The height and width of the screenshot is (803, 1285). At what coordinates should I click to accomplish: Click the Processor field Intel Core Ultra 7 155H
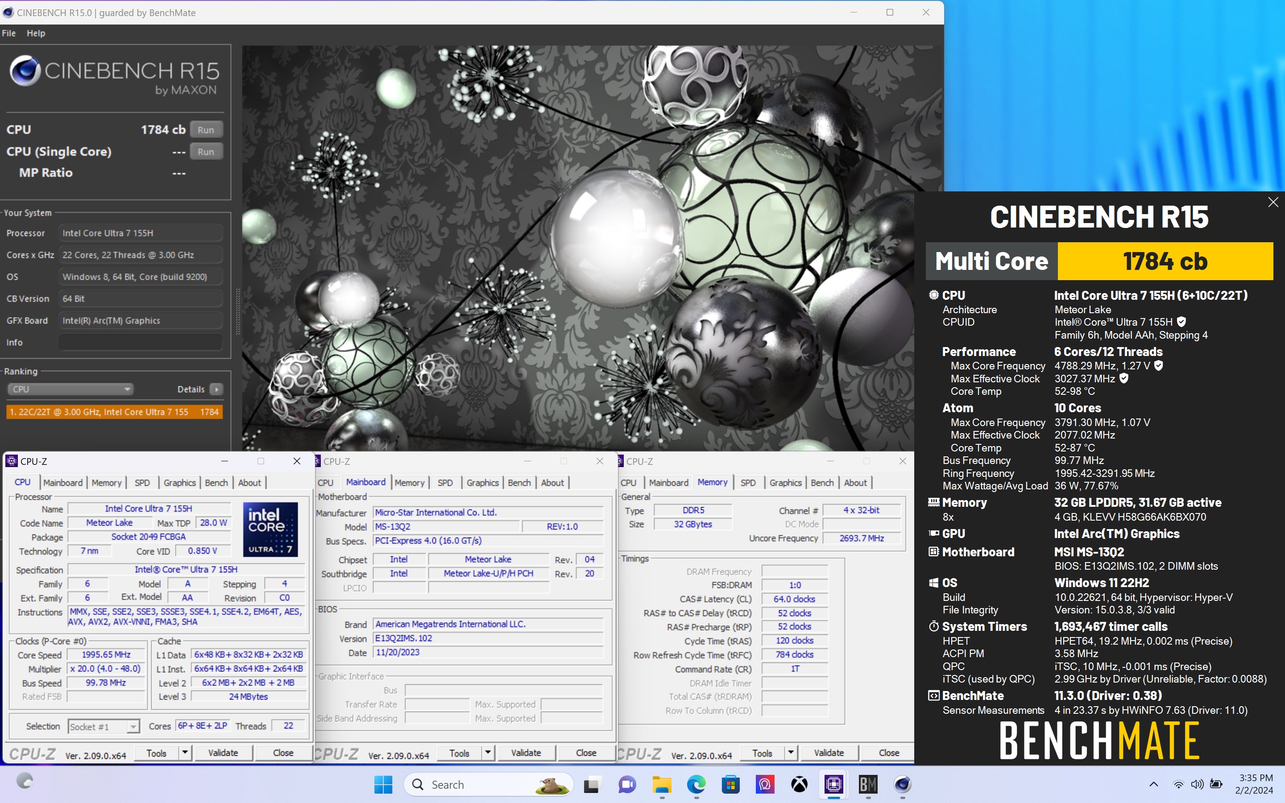pos(140,233)
